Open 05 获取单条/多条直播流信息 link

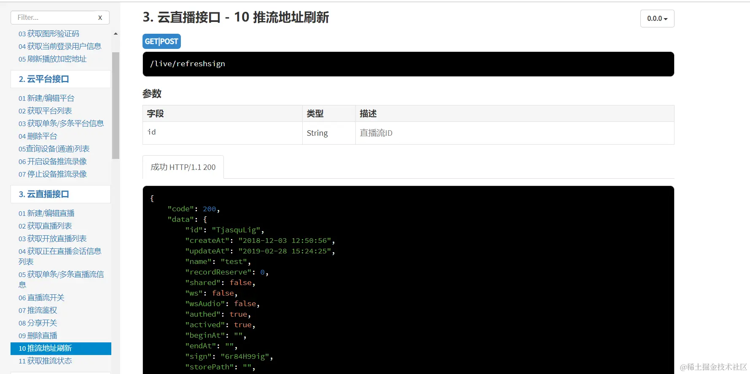[61, 280]
